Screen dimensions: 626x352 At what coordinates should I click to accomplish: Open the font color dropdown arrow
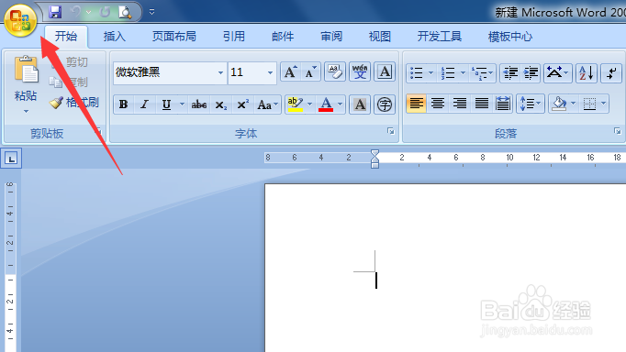point(340,104)
